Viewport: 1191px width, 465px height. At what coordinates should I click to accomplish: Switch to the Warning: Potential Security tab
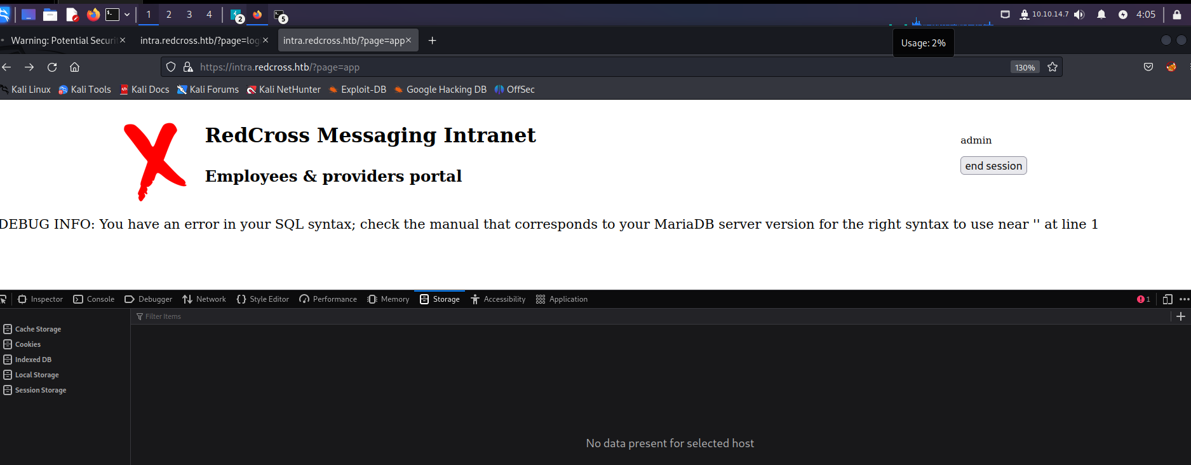point(64,40)
